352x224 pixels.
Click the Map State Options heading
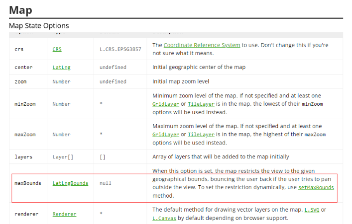[x=39, y=25]
